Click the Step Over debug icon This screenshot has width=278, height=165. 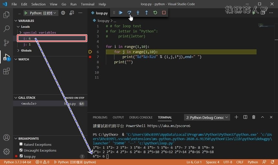129,13
